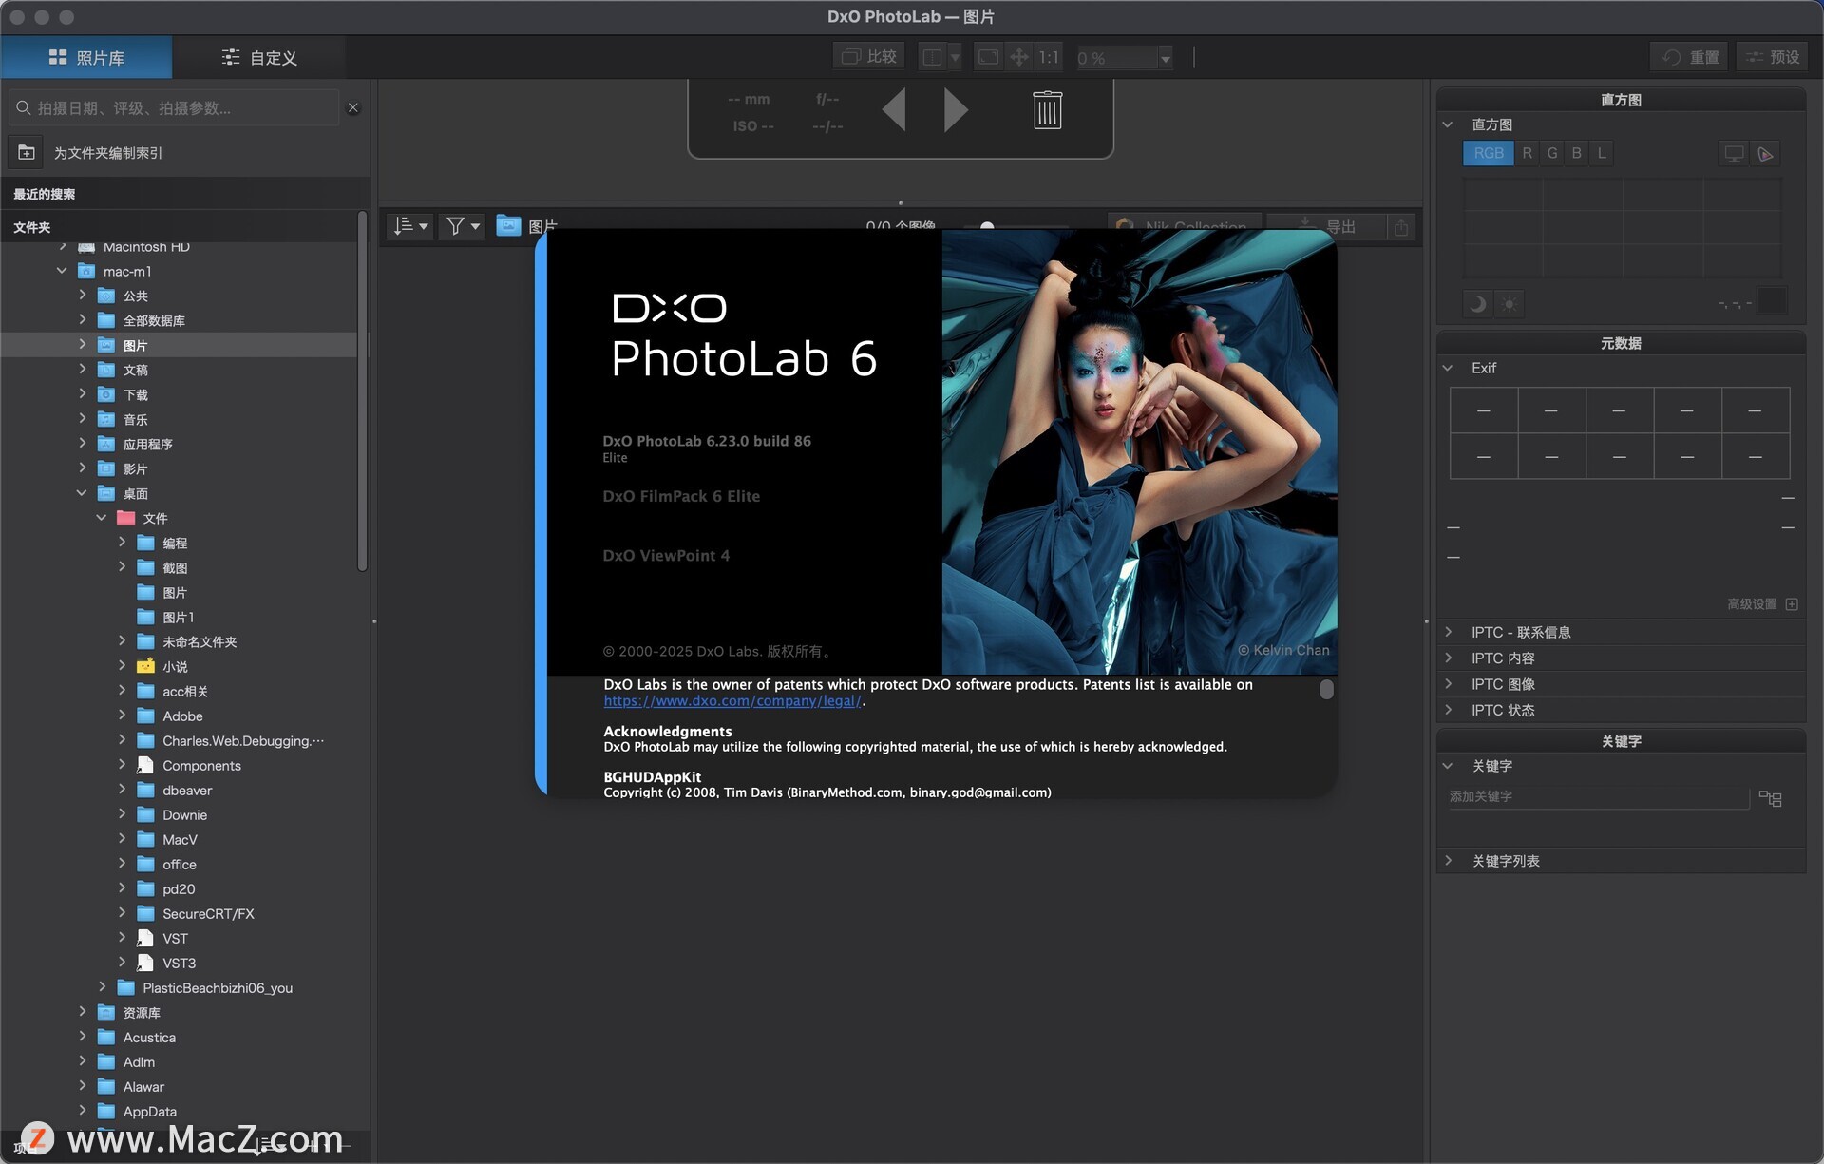Select R histogram channel
This screenshot has width=1824, height=1164.
(1527, 153)
